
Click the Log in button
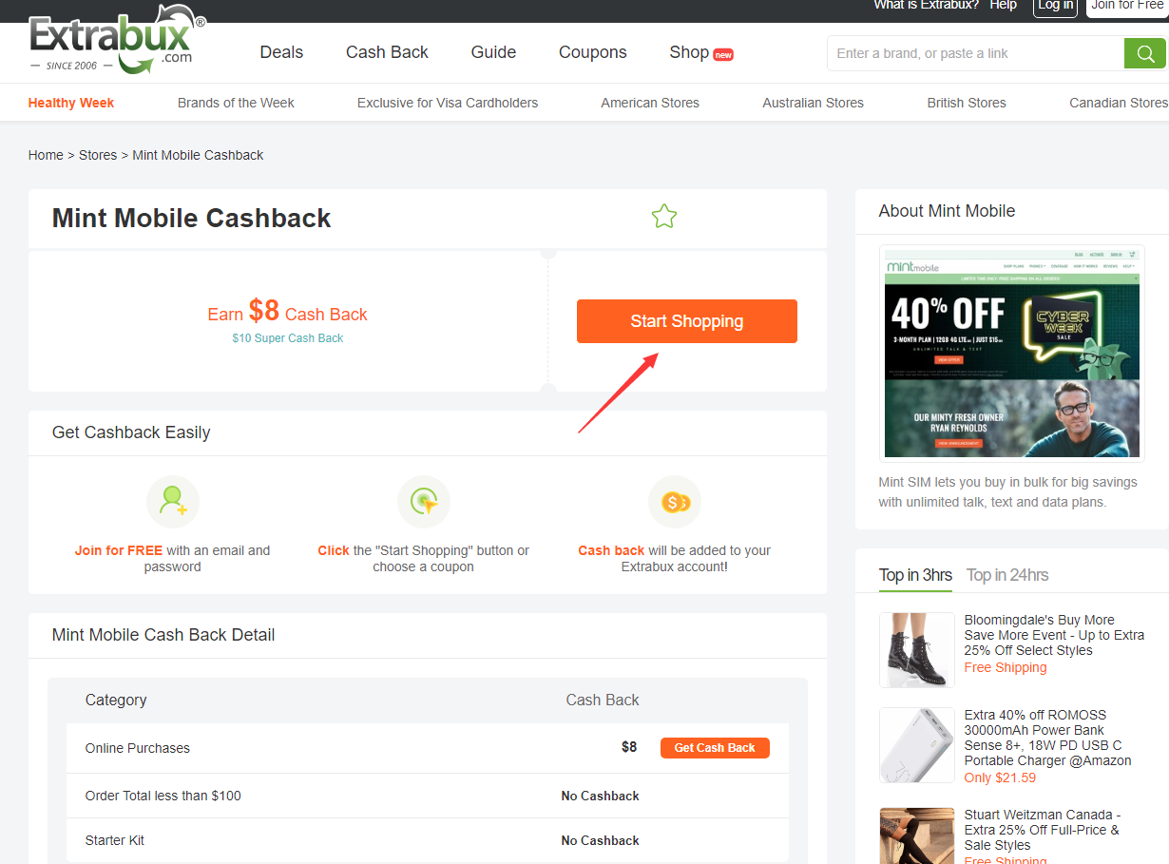click(x=1056, y=6)
